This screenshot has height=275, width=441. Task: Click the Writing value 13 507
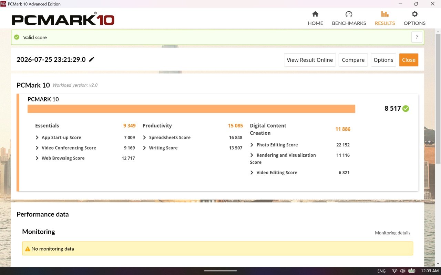[x=236, y=148]
